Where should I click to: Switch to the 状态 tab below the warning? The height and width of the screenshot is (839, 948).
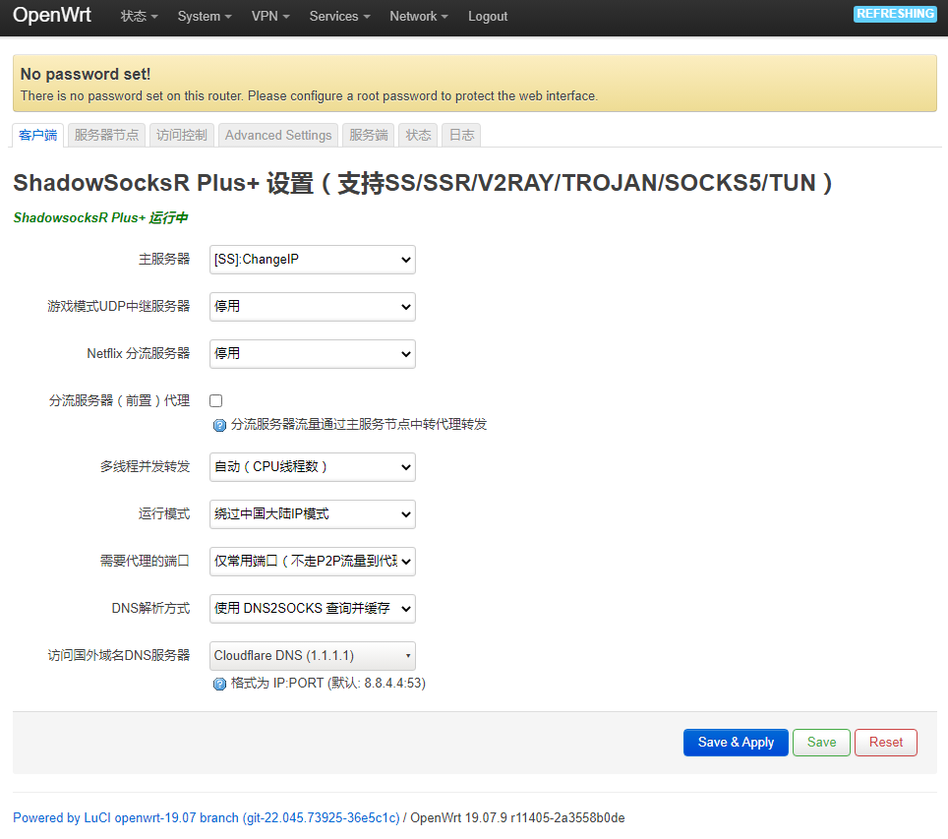(x=418, y=135)
